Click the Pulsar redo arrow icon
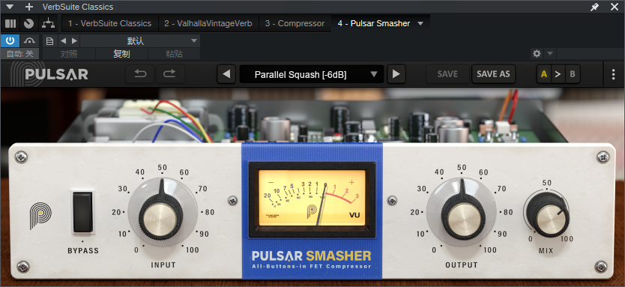 [x=170, y=73]
